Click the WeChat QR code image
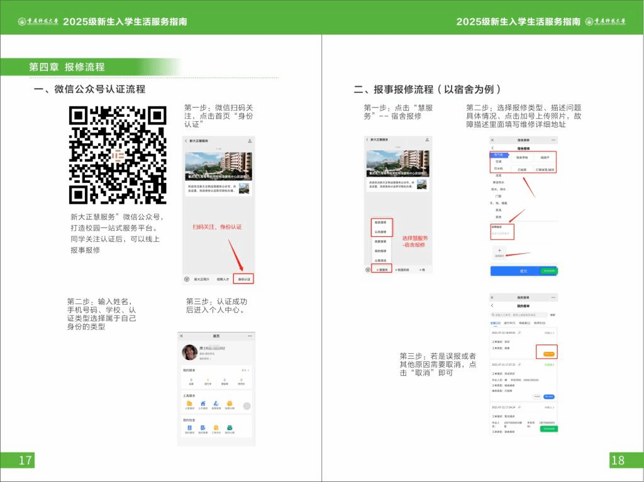 (118, 155)
